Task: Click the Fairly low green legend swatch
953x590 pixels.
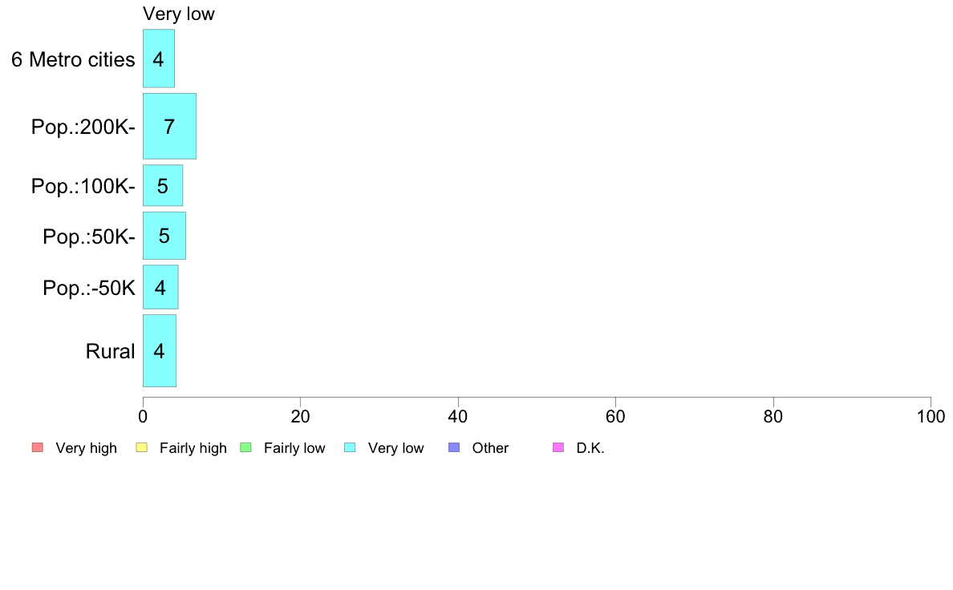Action: [246, 448]
